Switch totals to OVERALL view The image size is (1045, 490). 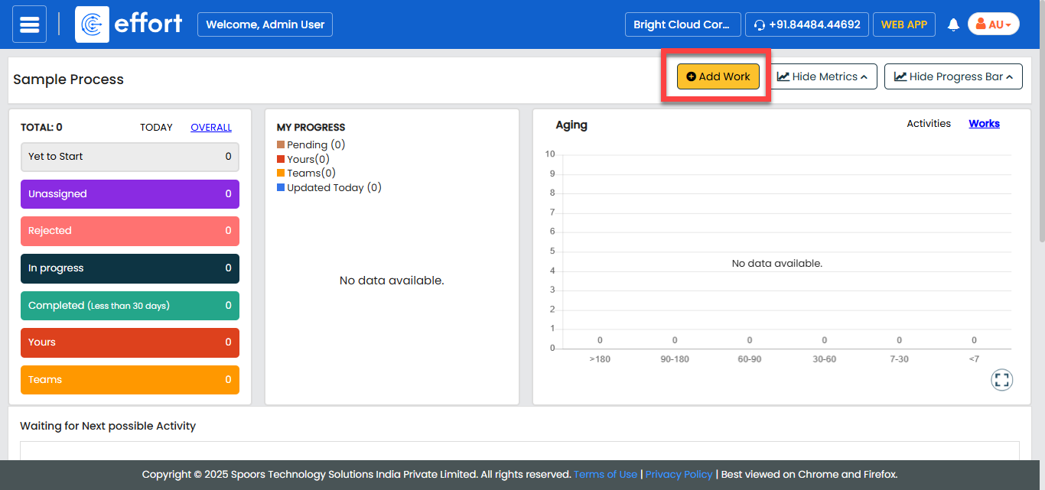211,128
